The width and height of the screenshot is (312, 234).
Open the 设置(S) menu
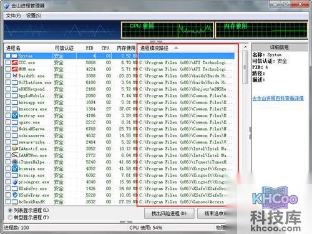click(34, 16)
